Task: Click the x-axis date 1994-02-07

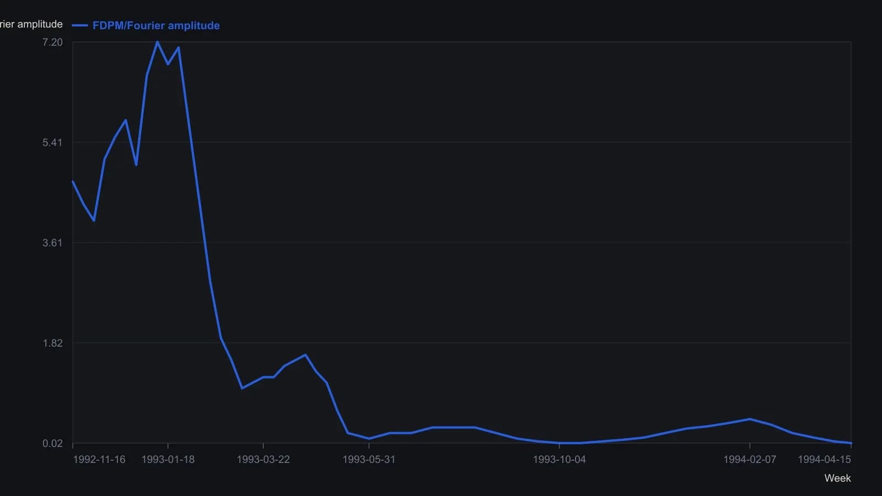Action: tap(750, 460)
